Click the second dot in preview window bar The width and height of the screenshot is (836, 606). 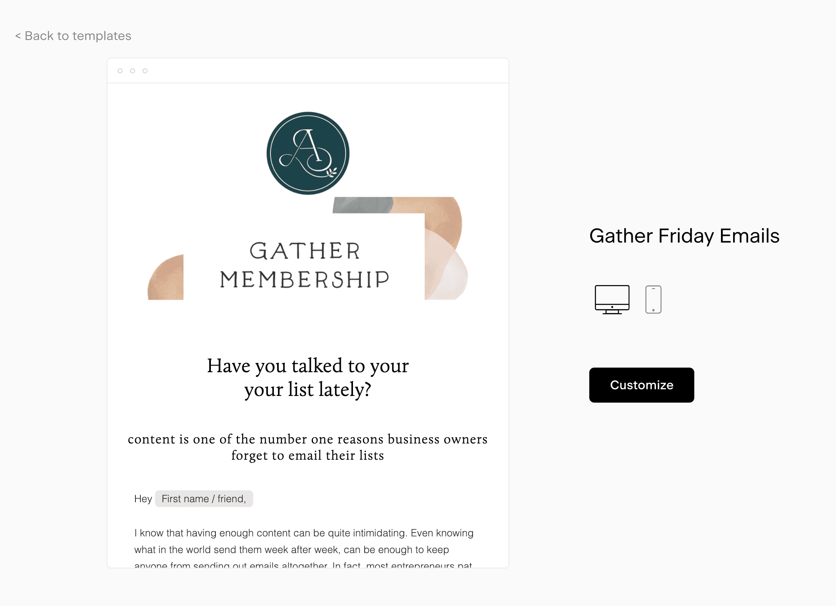[x=133, y=71]
